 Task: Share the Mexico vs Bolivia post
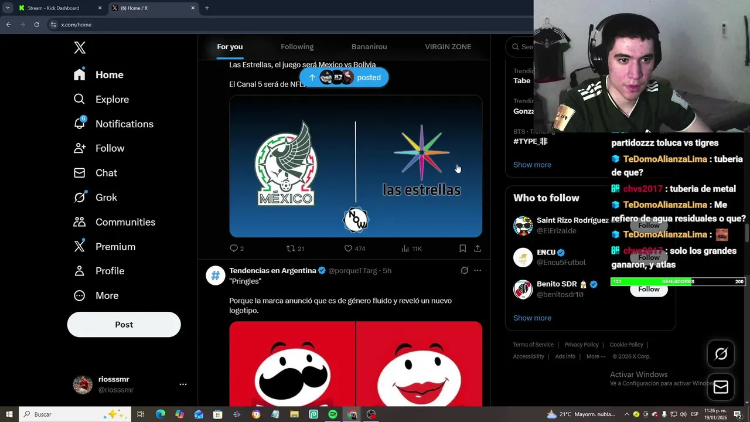point(478,249)
